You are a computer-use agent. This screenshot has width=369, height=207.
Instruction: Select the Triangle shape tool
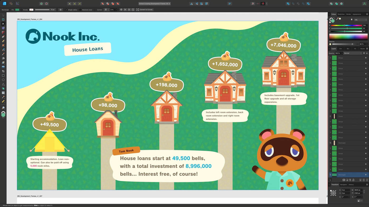[x=3, y=84]
